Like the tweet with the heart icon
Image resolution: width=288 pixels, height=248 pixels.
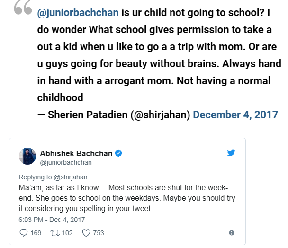point(86,233)
